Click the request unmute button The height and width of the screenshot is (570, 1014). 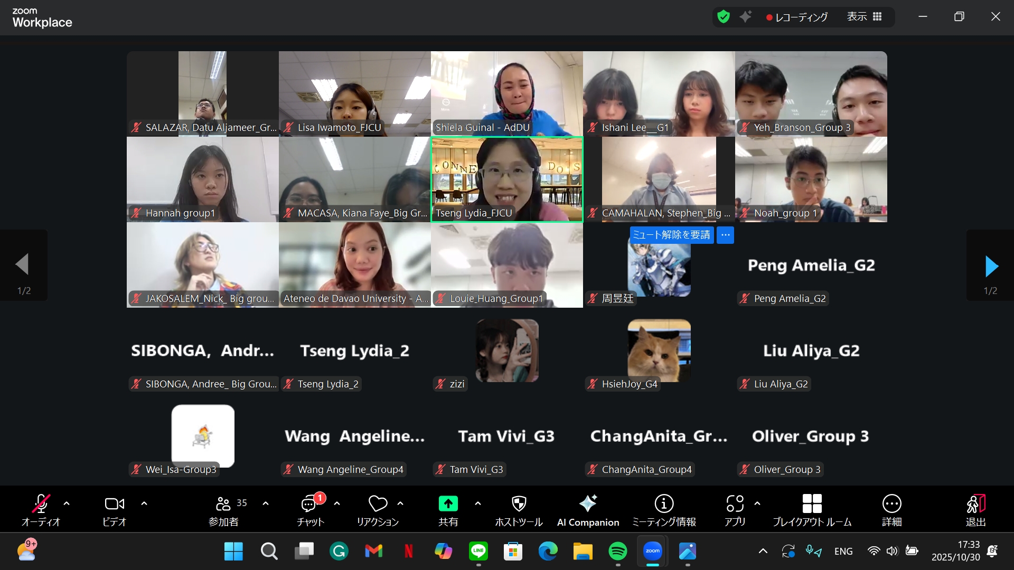point(671,235)
